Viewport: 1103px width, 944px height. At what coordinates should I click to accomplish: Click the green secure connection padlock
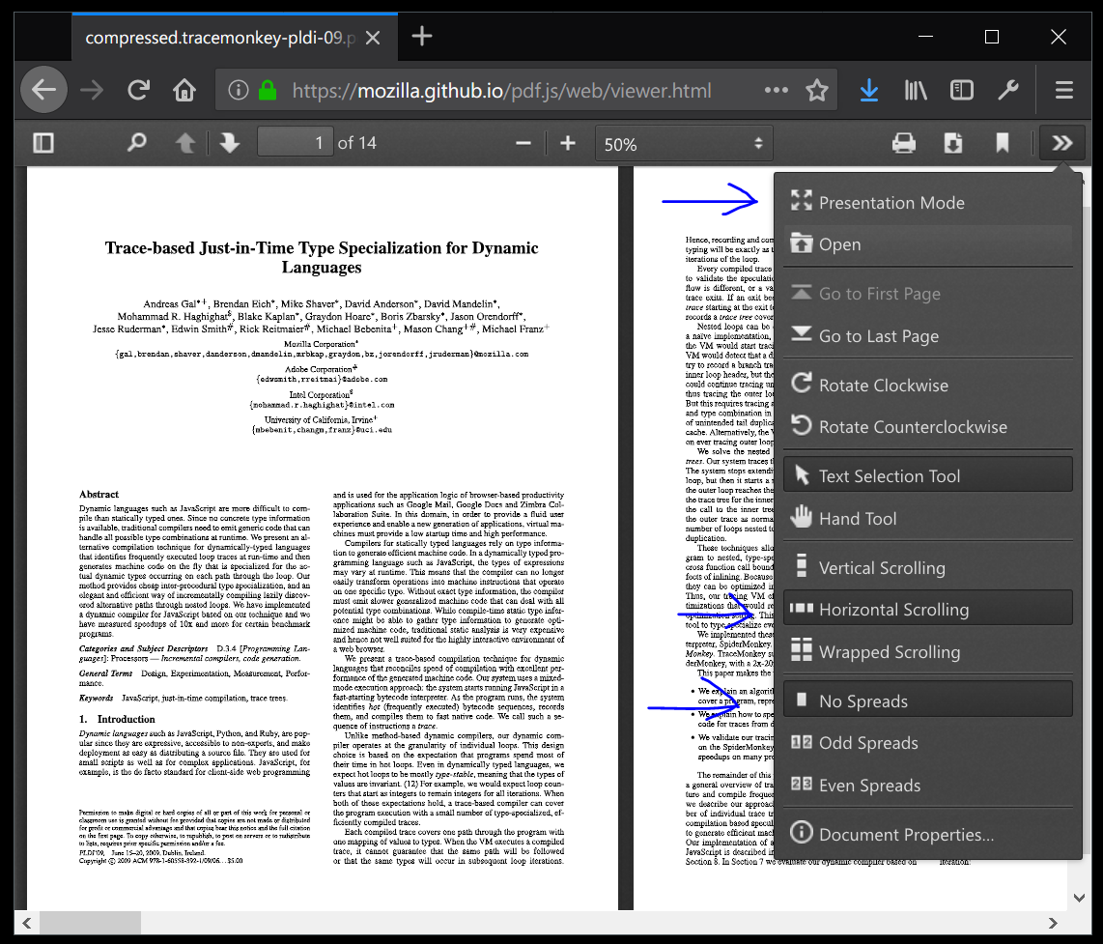[x=268, y=90]
